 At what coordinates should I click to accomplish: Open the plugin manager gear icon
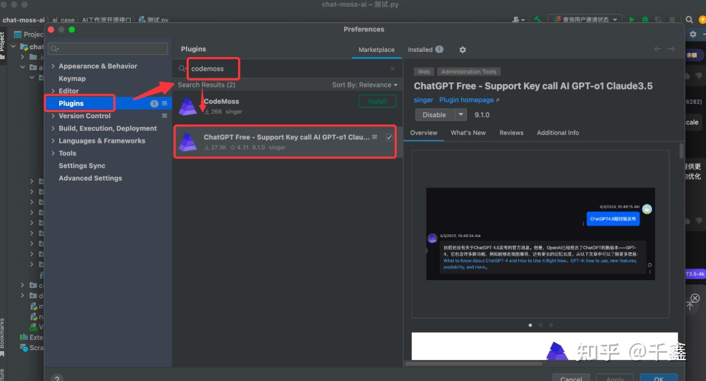pos(462,49)
